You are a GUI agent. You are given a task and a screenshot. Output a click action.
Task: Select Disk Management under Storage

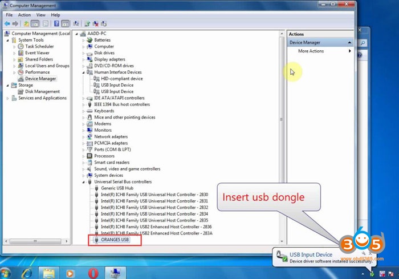click(42, 91)
